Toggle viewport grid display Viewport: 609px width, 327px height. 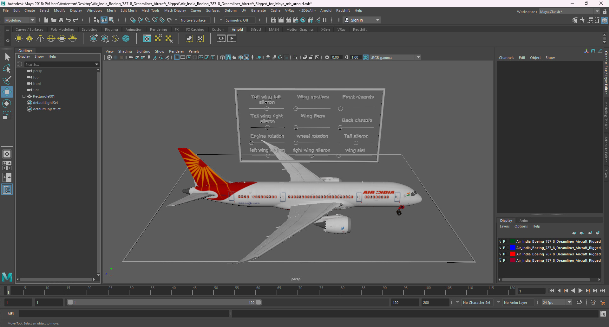pos(177,57)
